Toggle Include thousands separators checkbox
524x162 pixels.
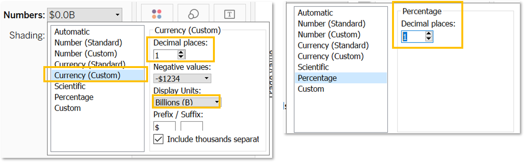(x=159, y=139)
